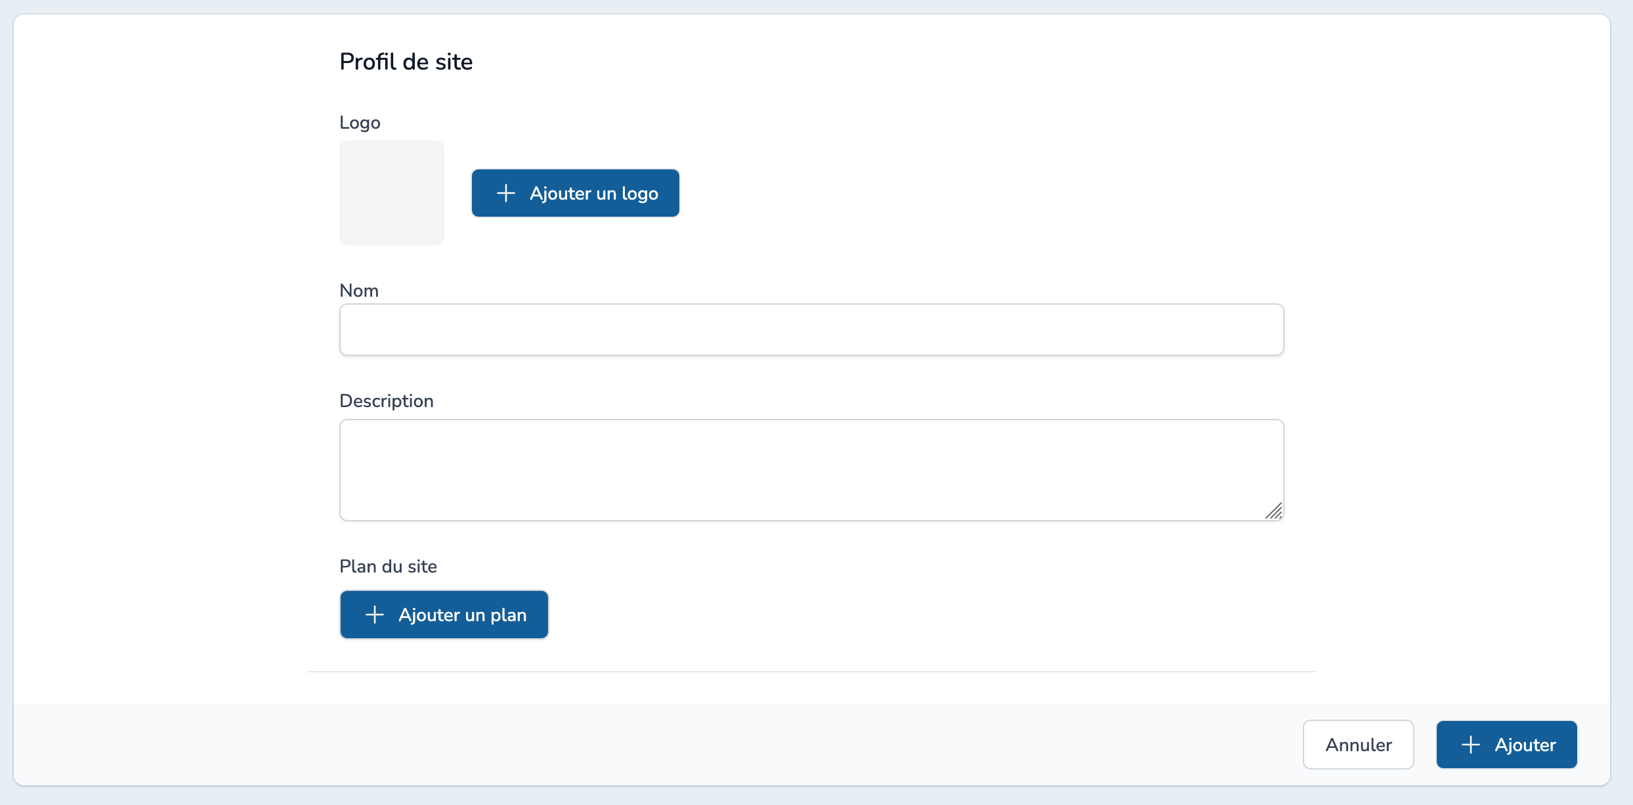Viewport: 1633px width, 805px height.
Task: Click the Nom field label
Action: click(x=359, y=290)
